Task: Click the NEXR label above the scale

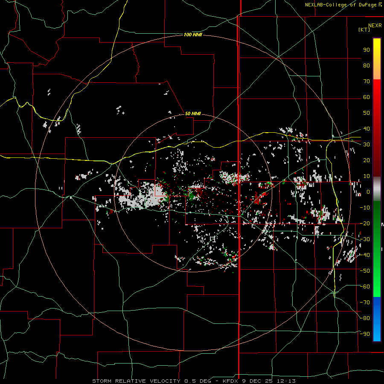Action: 375,26
